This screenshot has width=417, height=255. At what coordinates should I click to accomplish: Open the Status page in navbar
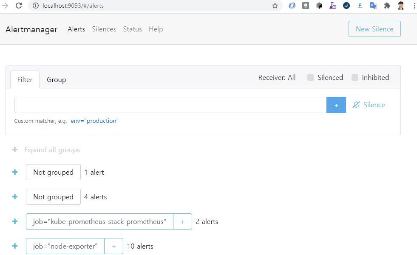(132, 29)
